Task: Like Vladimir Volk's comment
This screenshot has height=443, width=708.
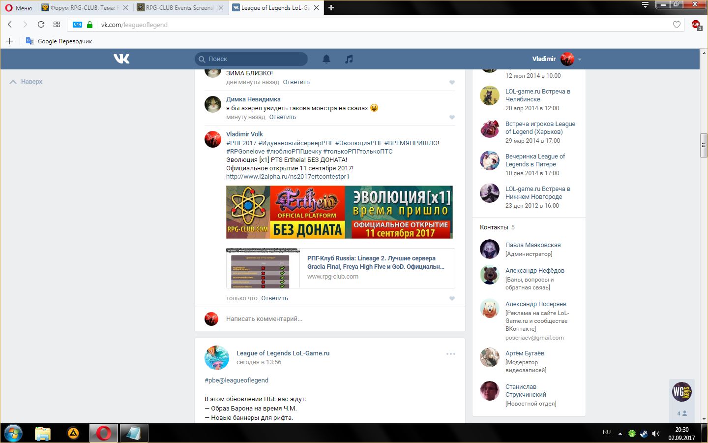Action: coord(452,298)
